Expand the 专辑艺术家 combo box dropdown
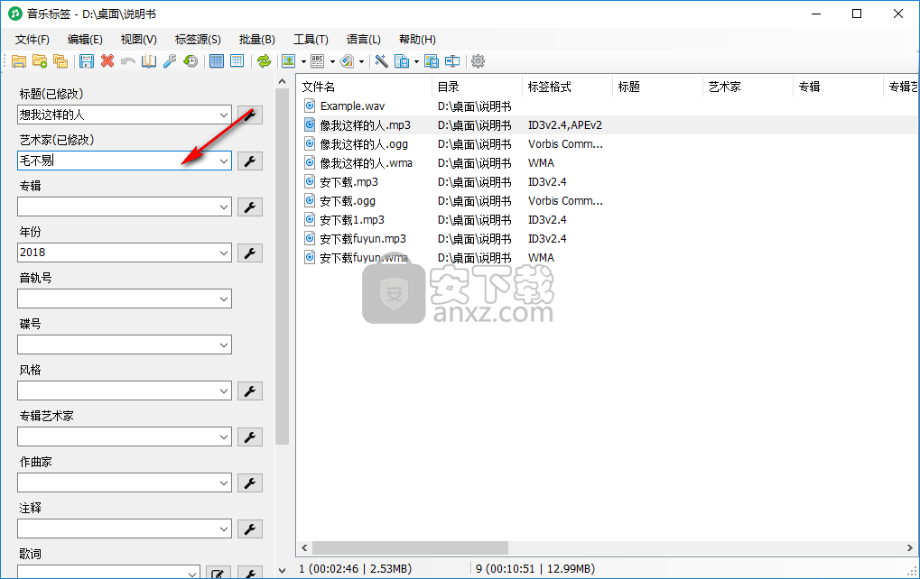 pos(224,437)
